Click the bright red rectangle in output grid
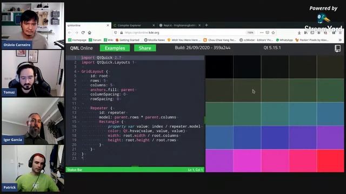 [x=330, y=161]
